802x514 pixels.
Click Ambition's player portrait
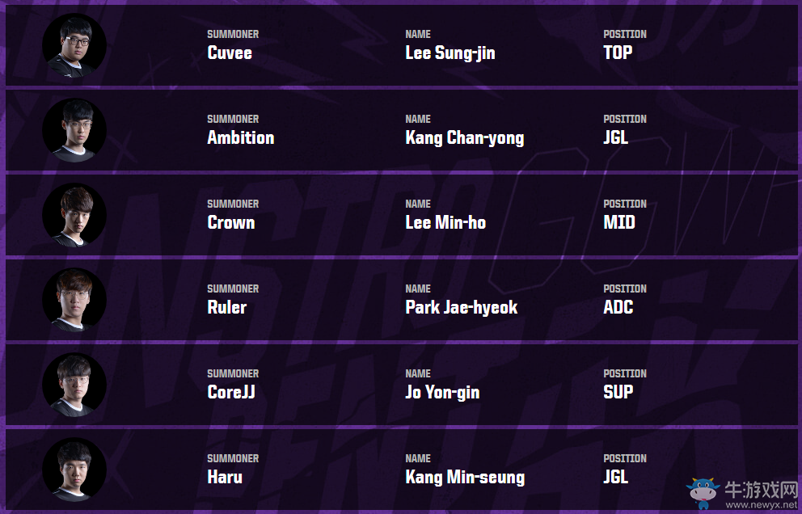point(74,130)
